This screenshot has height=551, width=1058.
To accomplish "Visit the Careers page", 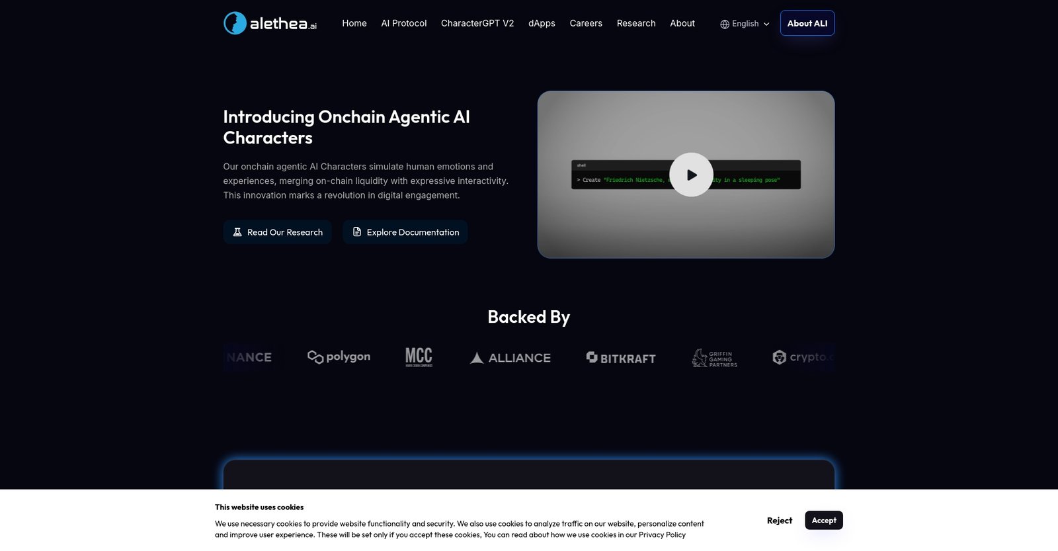I will (586, 23).
